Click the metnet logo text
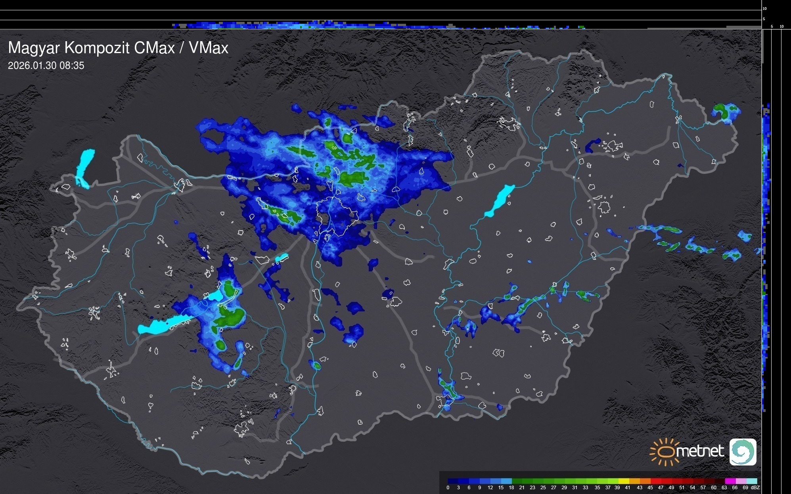The image size is (791, 494). 700,452
